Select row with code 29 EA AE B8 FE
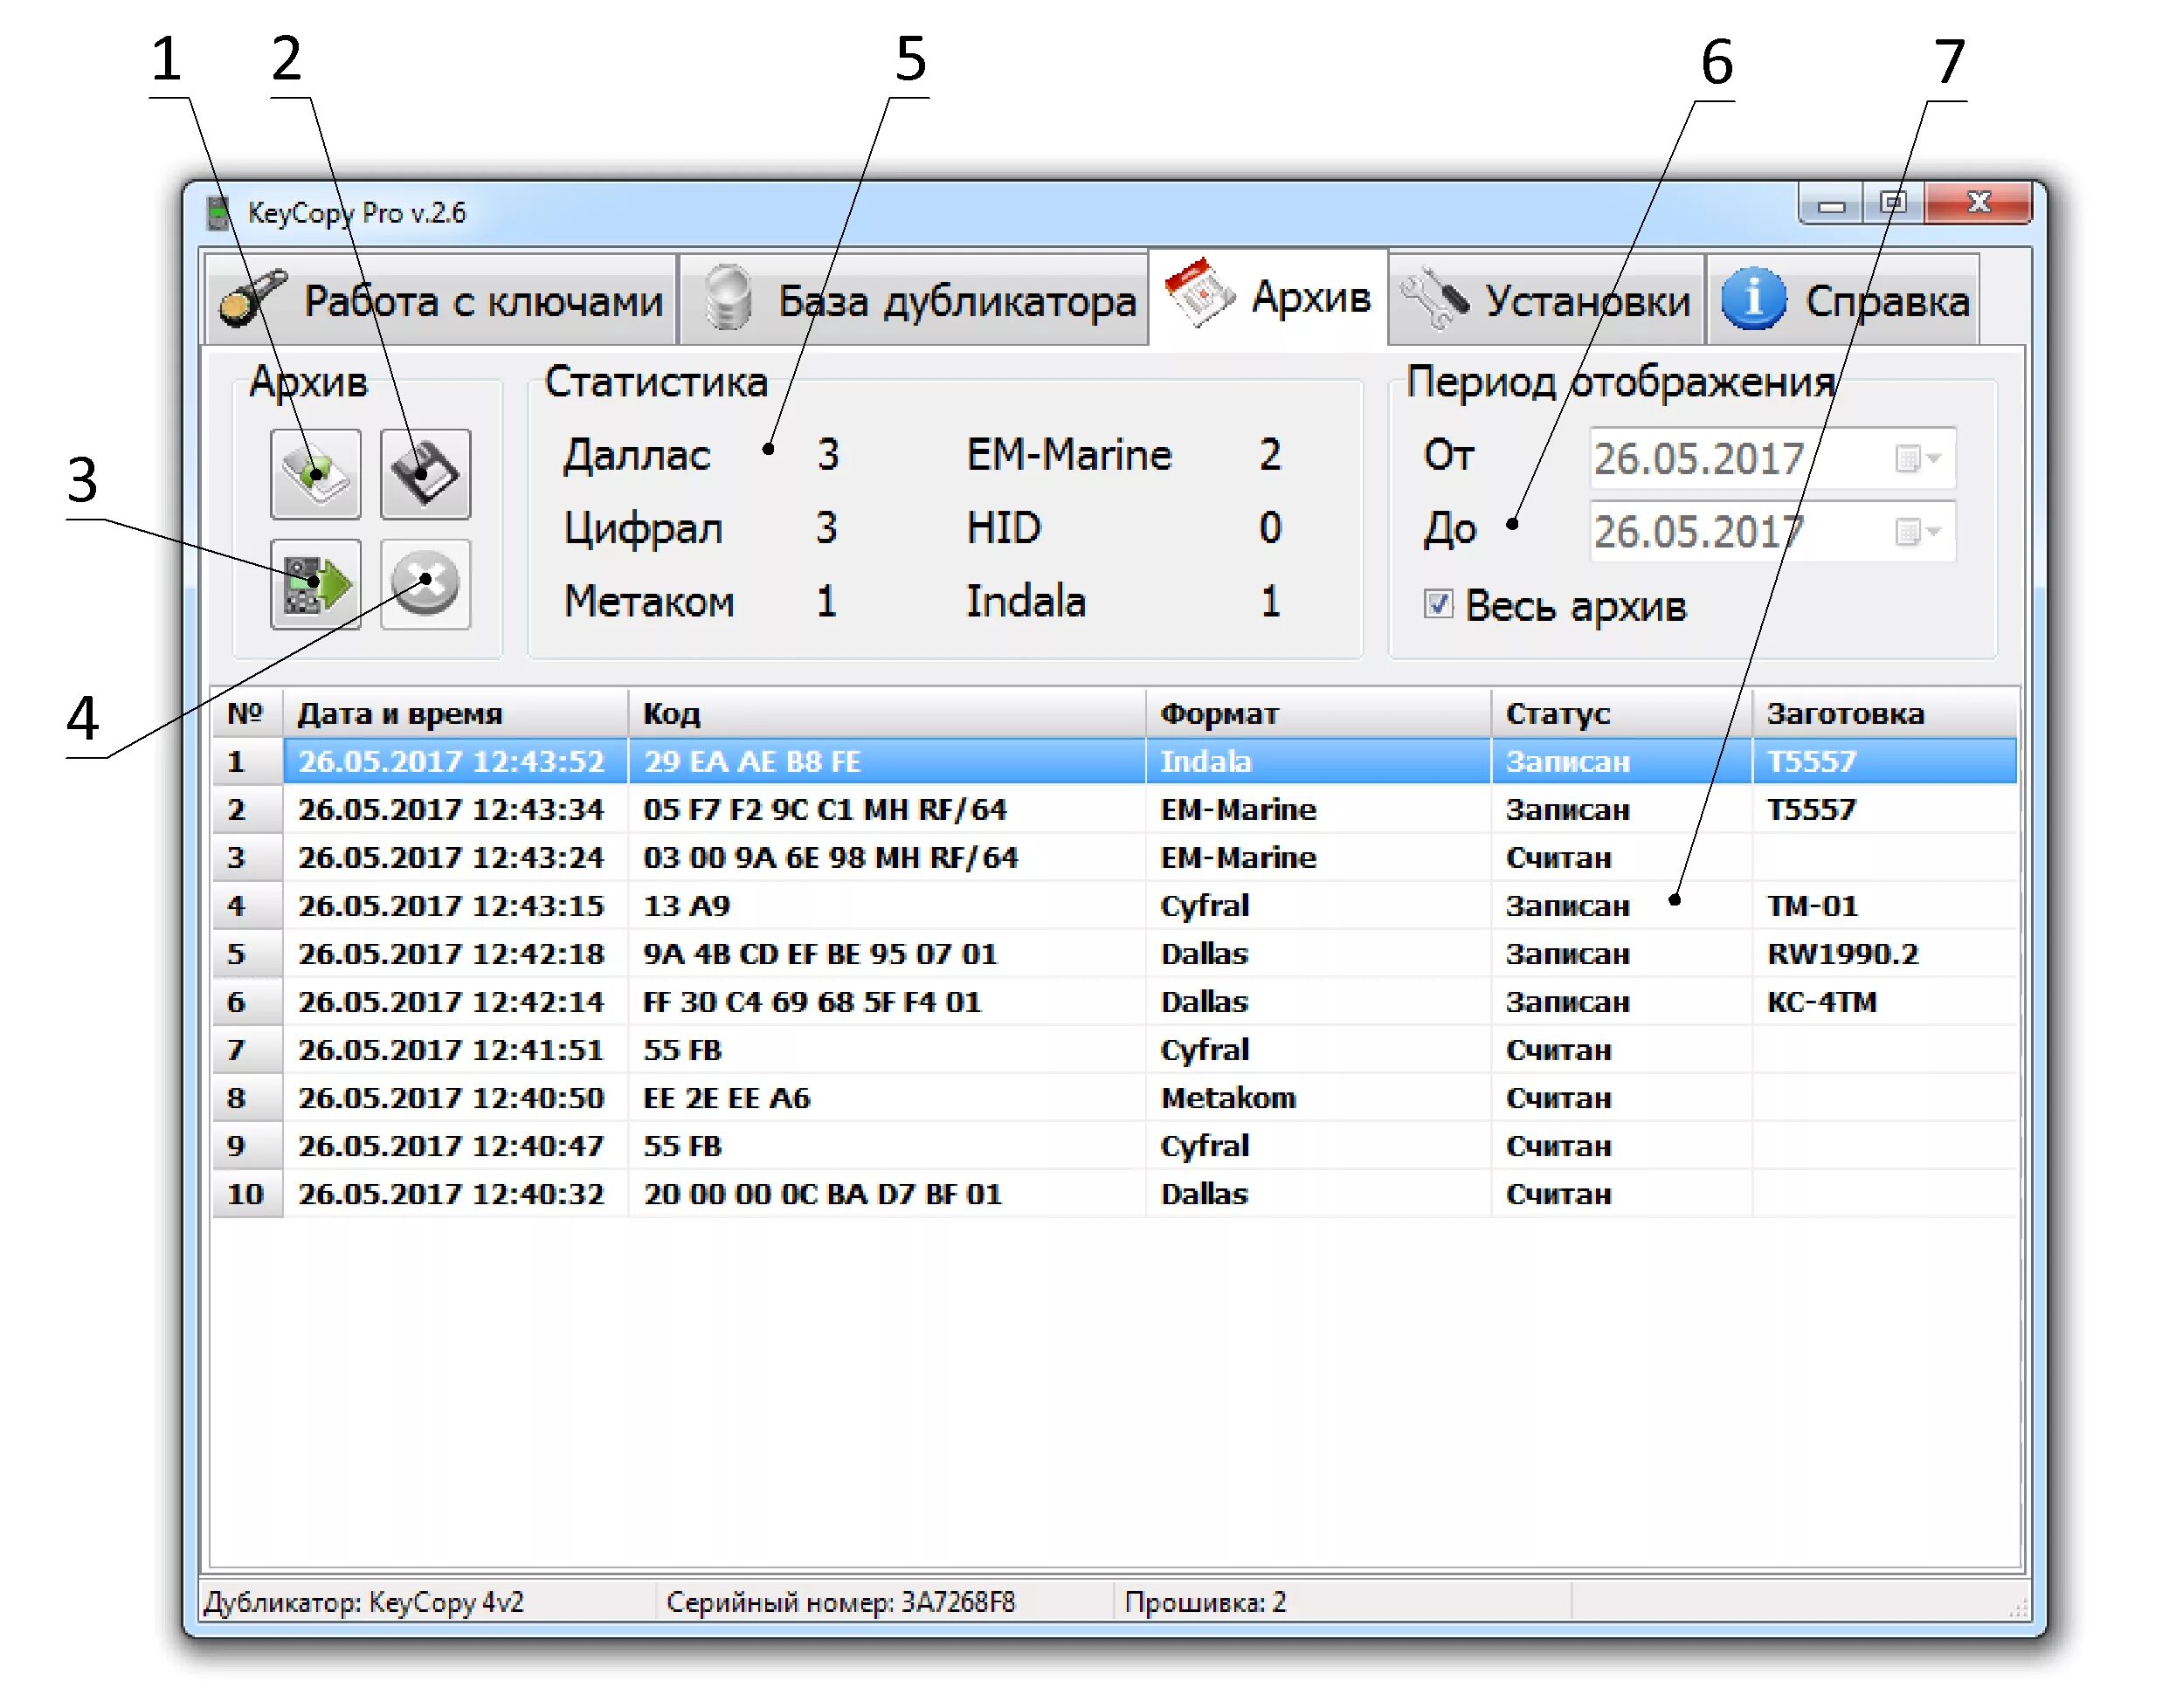The height and width of the screenshot is (1708, 2183). point(1116,762)
